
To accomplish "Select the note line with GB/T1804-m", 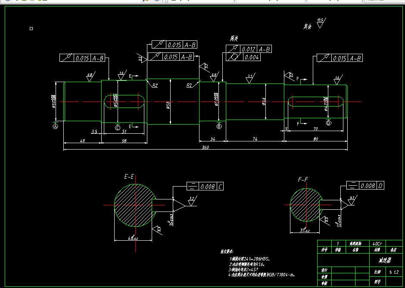I will (x=262, y=275).
